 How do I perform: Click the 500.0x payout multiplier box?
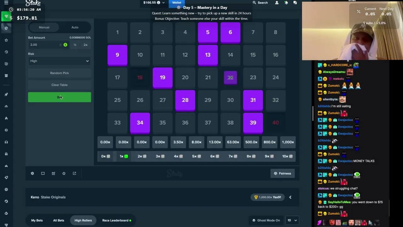pyautogui.click(x=251, y=142)
